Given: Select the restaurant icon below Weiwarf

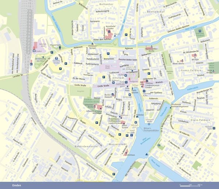Looking at the screenshot, I should click(113, 83).
